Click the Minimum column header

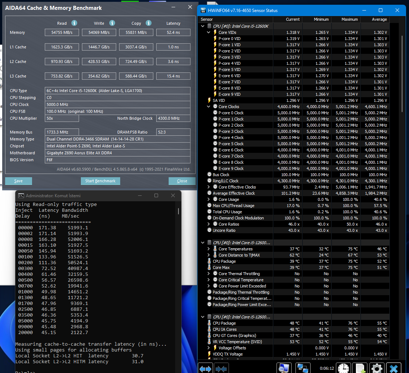coord(316,19)
